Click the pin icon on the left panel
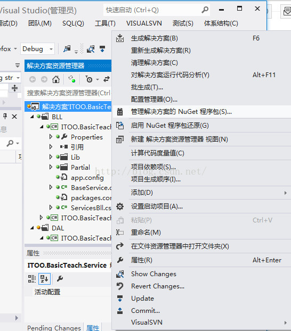This screenshot has width=291, height=331. pos(5,116)
